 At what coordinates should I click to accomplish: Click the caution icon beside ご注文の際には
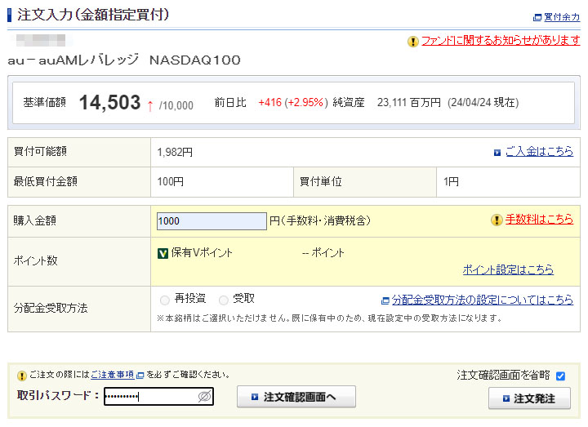pos(22,376)
